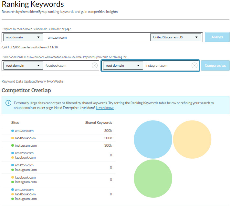
Task: Click the blue dot beside amazon.com
Action: coord(13,131)
